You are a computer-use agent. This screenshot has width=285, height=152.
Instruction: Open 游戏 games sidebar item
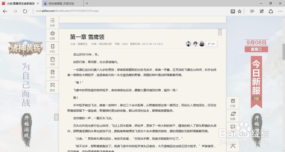pos(52,87)
